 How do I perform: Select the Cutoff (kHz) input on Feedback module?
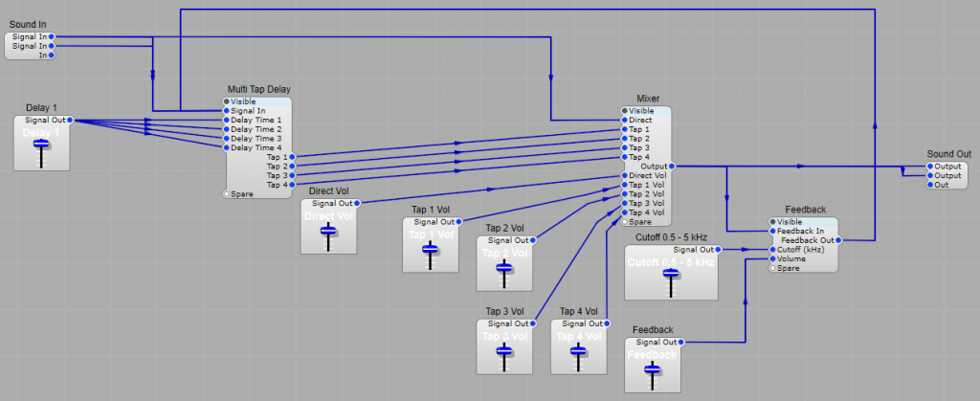(773, 250)
